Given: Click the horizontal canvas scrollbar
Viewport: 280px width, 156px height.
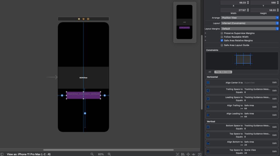Looking at the screenshot, I should 108,150.
